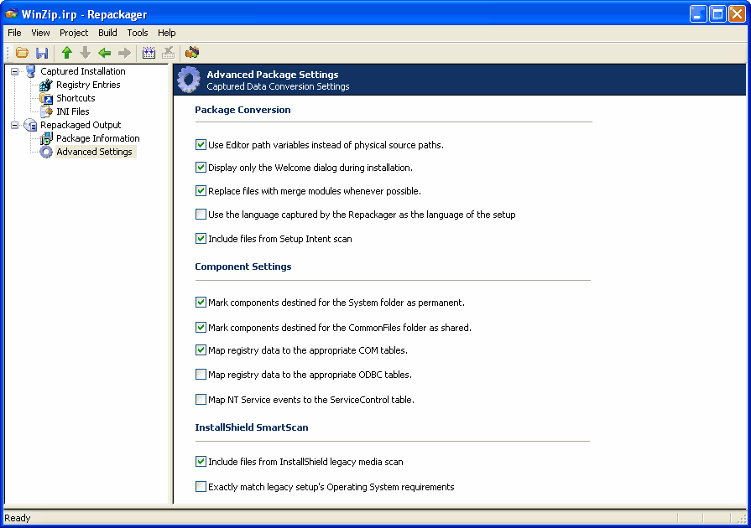Image resolution: width=751 pixels, height=528 pixels.
Task: Enable Map registry data to ODBC tables
Action: [x=201, y=375]
